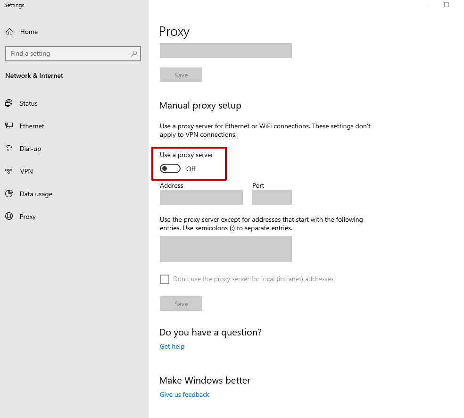Check Don't use proxy for local addresses
464x418 pixels.
[x=165, y=279]
